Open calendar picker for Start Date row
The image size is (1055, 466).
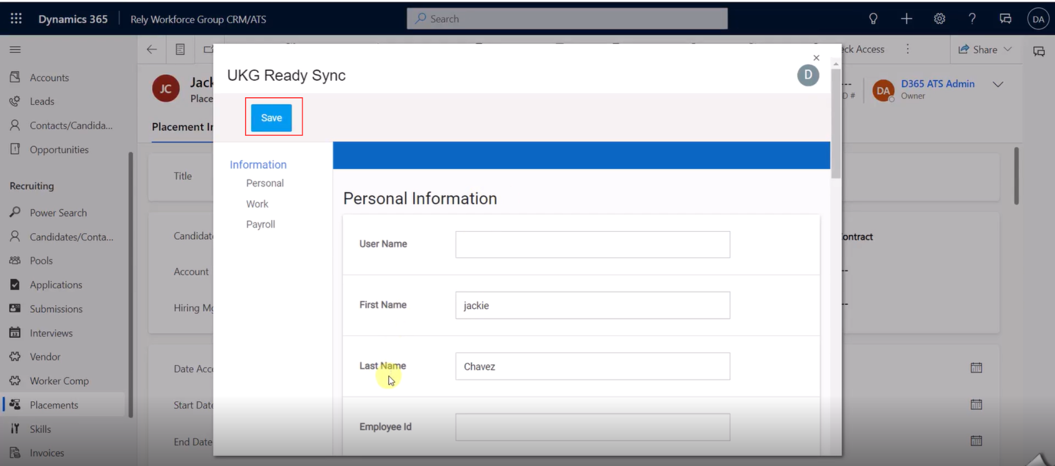click(x=976, y=404)
